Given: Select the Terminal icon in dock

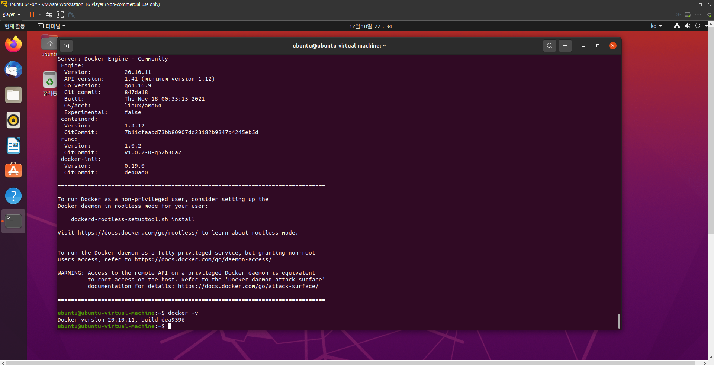Looking at the screenshot, I should 13,221.
